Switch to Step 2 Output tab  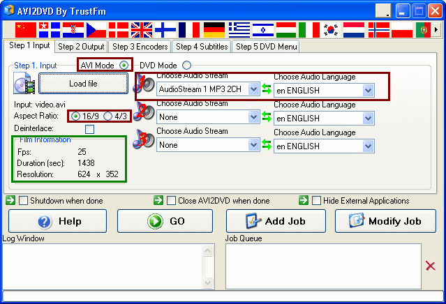tap(81, 46)
